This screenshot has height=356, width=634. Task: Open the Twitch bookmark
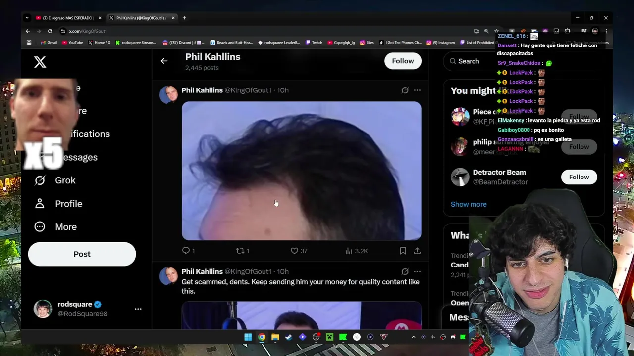(x=314, y=43)
